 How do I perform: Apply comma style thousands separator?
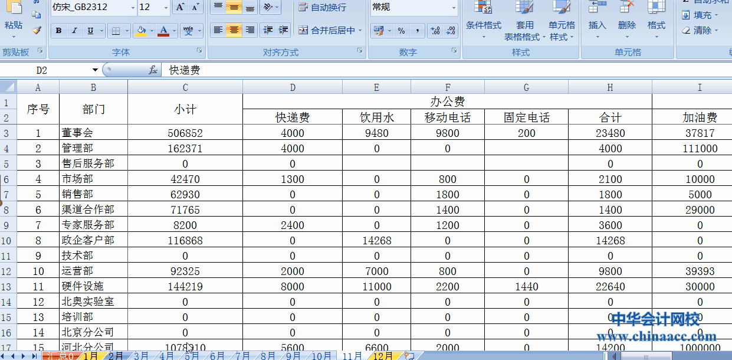418,31
